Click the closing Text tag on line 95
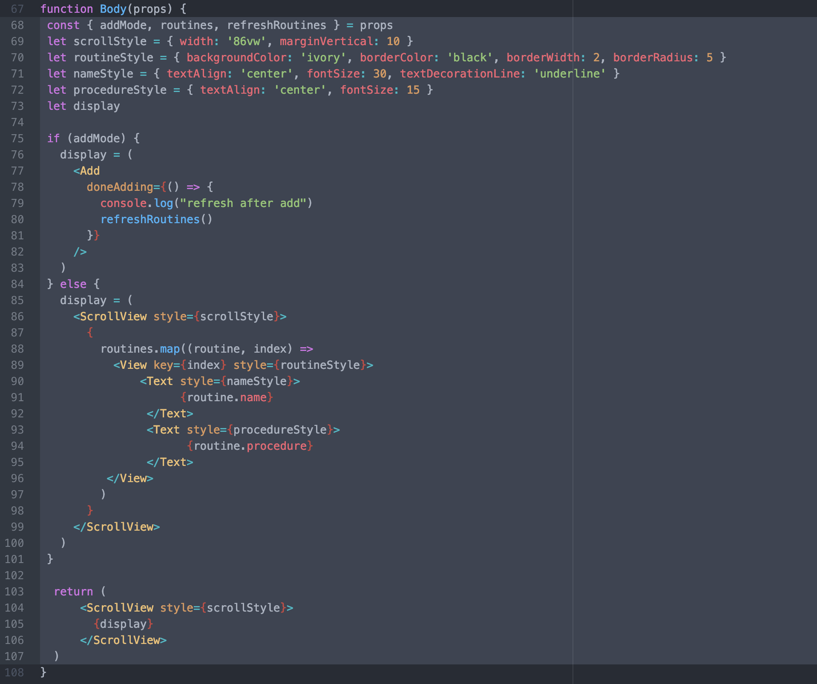Screen dimensions: 817x684 click(170, 462)
